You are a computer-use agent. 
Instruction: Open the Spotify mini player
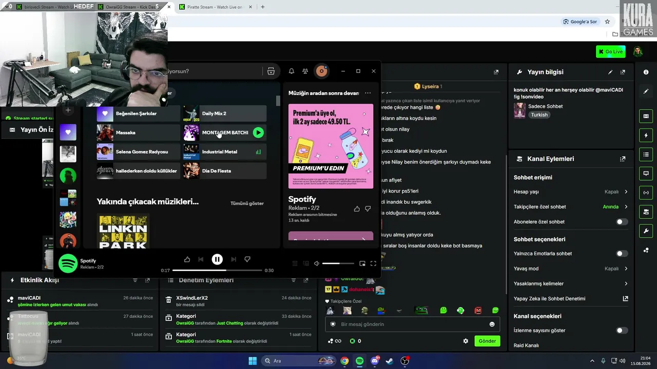(362, 263)
